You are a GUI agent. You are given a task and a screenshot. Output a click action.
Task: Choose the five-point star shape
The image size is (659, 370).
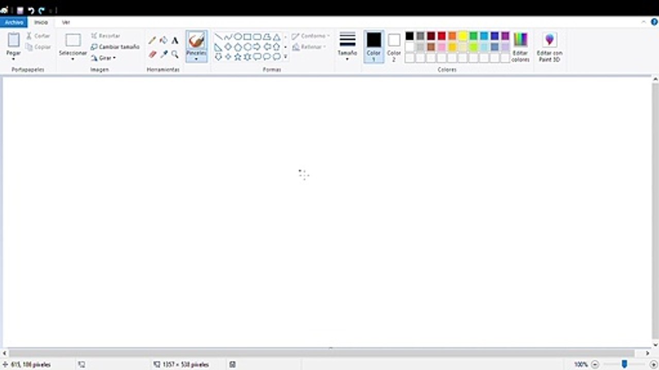(x=238, y=57)
